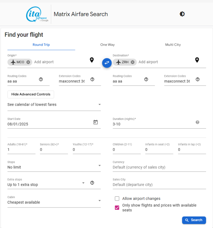Viewport: 213px width, 228px height.
Task: Click the blue Search button
Action: (194, 220)
